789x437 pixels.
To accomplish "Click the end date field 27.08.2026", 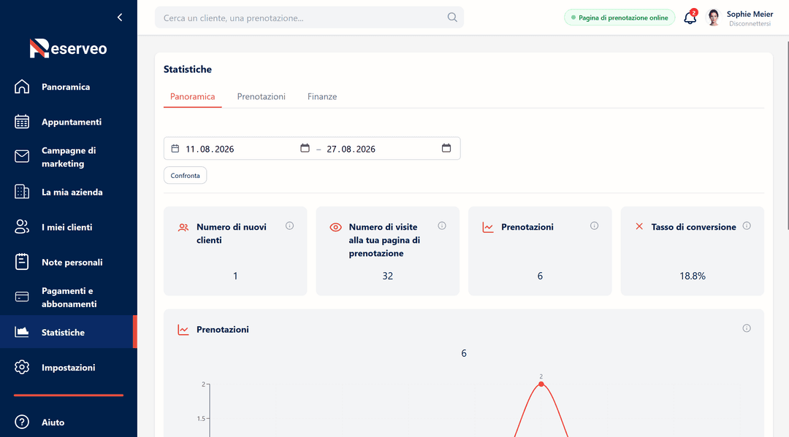I will pyautogui.click(x=351, y=149).
